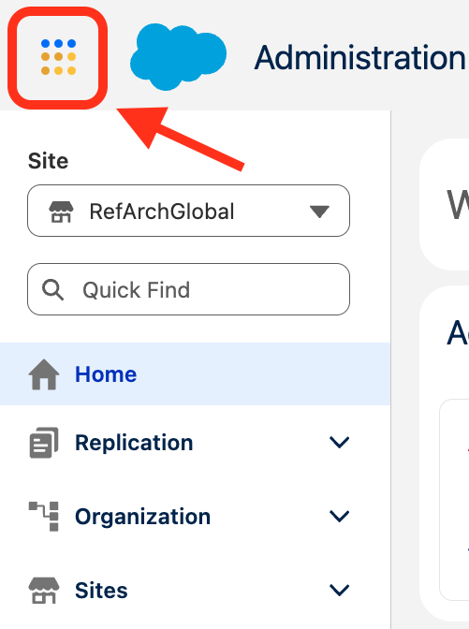Expand the Replication section chevron

point(340,443)
